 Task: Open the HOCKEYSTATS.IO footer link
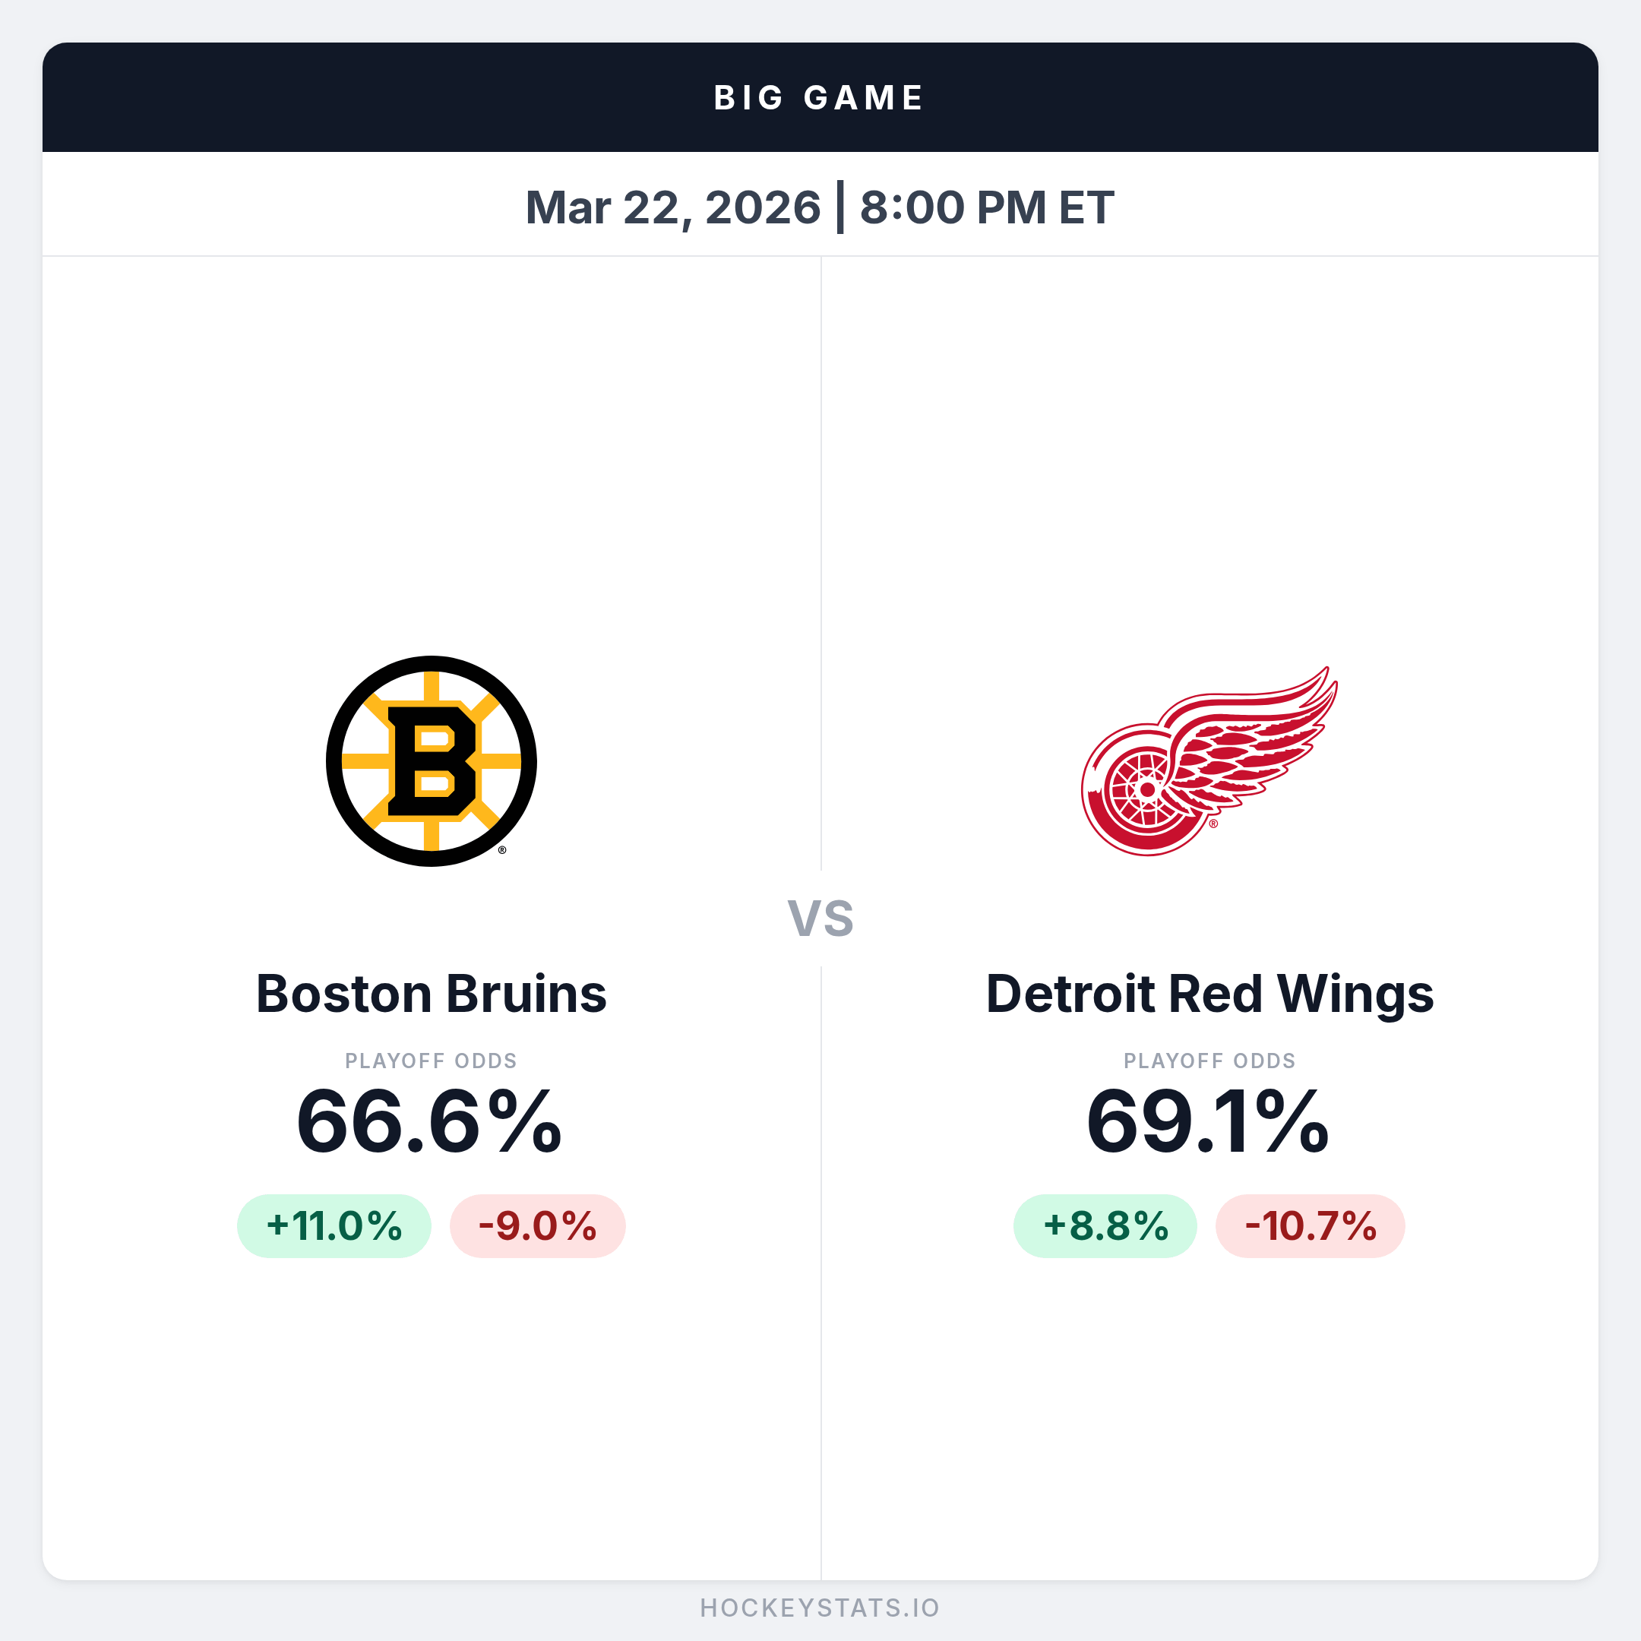(x=820, y=1608)
